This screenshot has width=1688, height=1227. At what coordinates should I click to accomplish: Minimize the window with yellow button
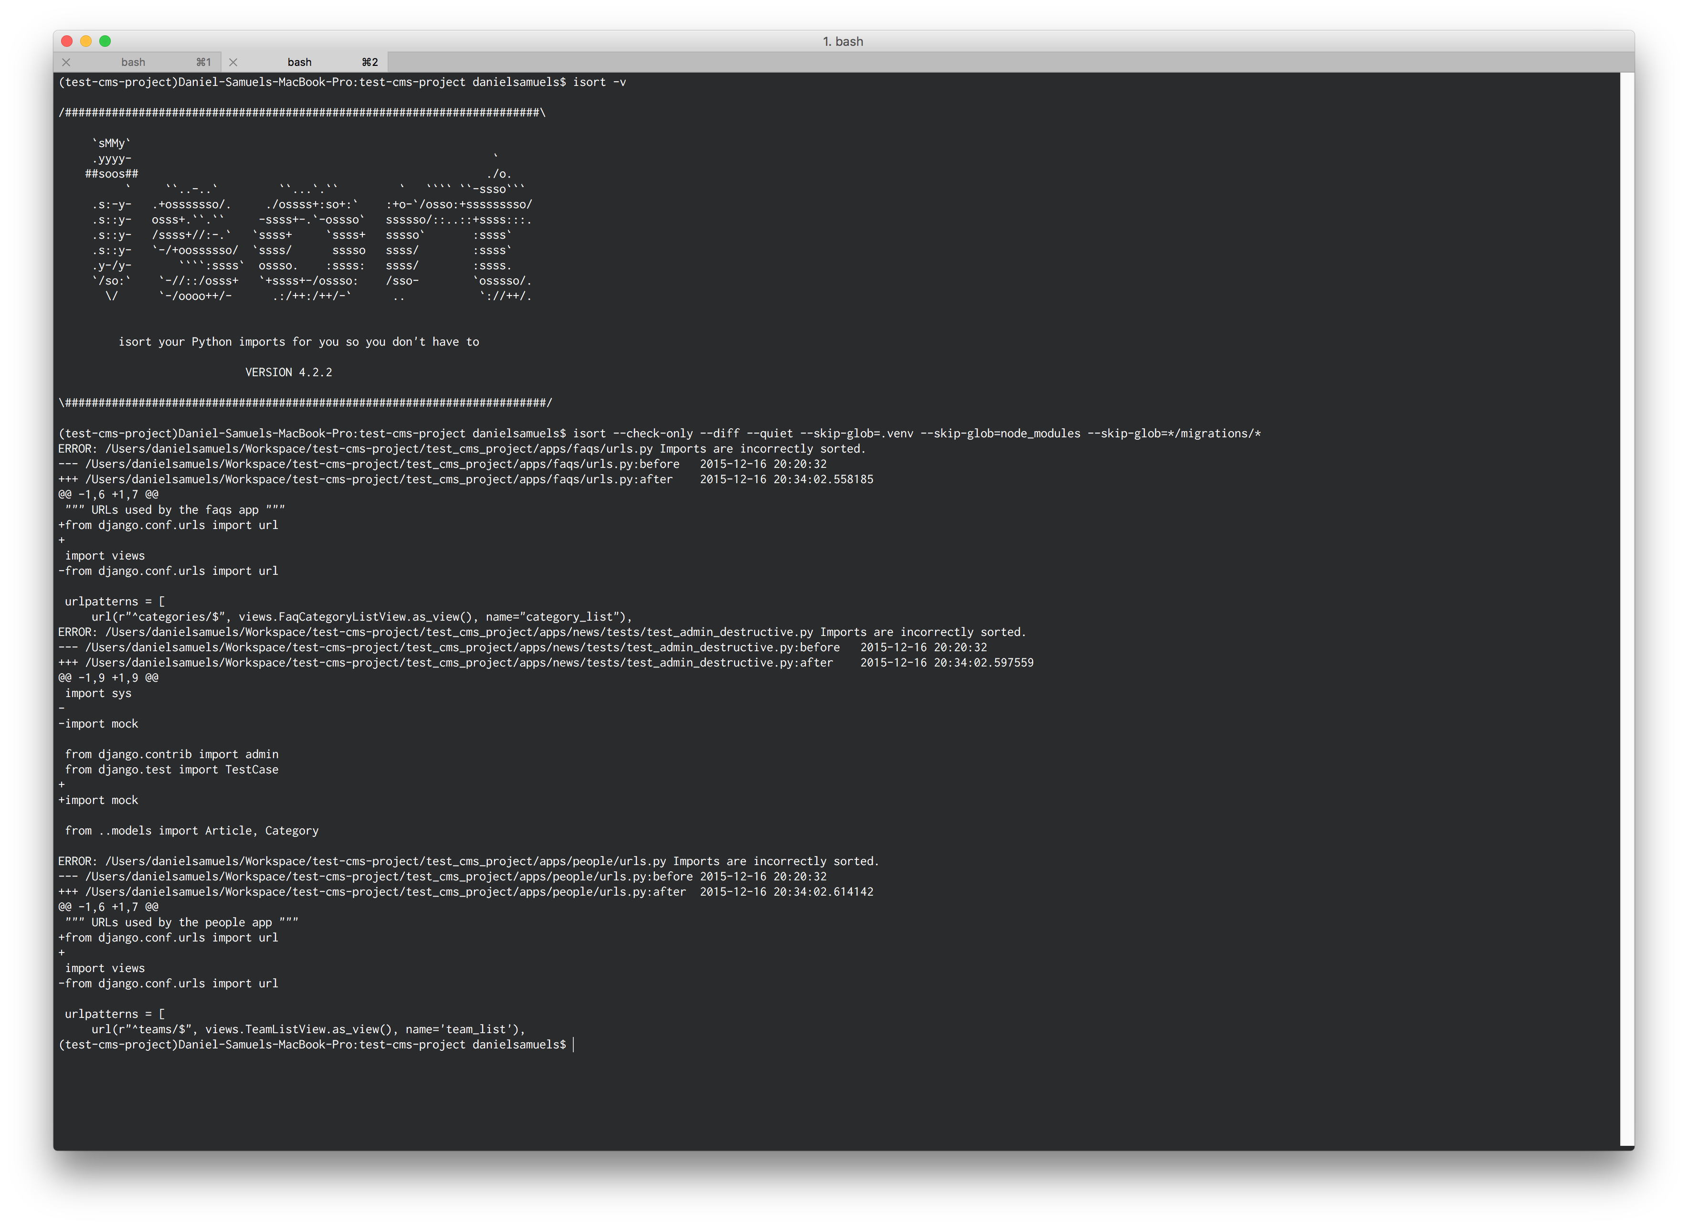86,42
